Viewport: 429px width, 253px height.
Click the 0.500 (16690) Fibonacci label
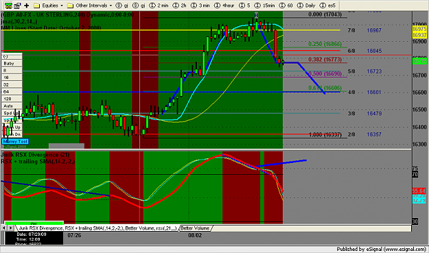(x=325, y=74)
